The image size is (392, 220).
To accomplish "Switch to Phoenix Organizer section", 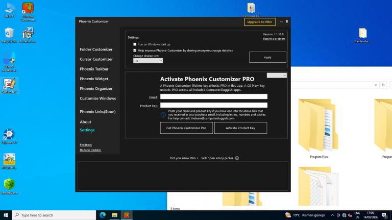I will coord(96,88).
